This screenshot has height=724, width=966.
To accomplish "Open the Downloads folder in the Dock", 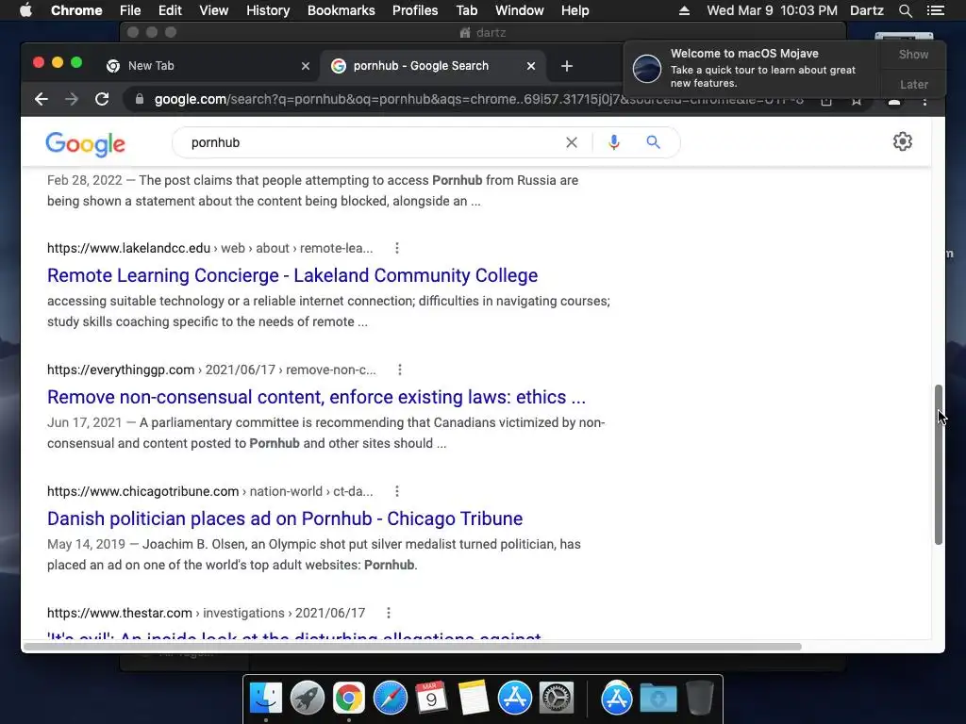I will (658, 699).
